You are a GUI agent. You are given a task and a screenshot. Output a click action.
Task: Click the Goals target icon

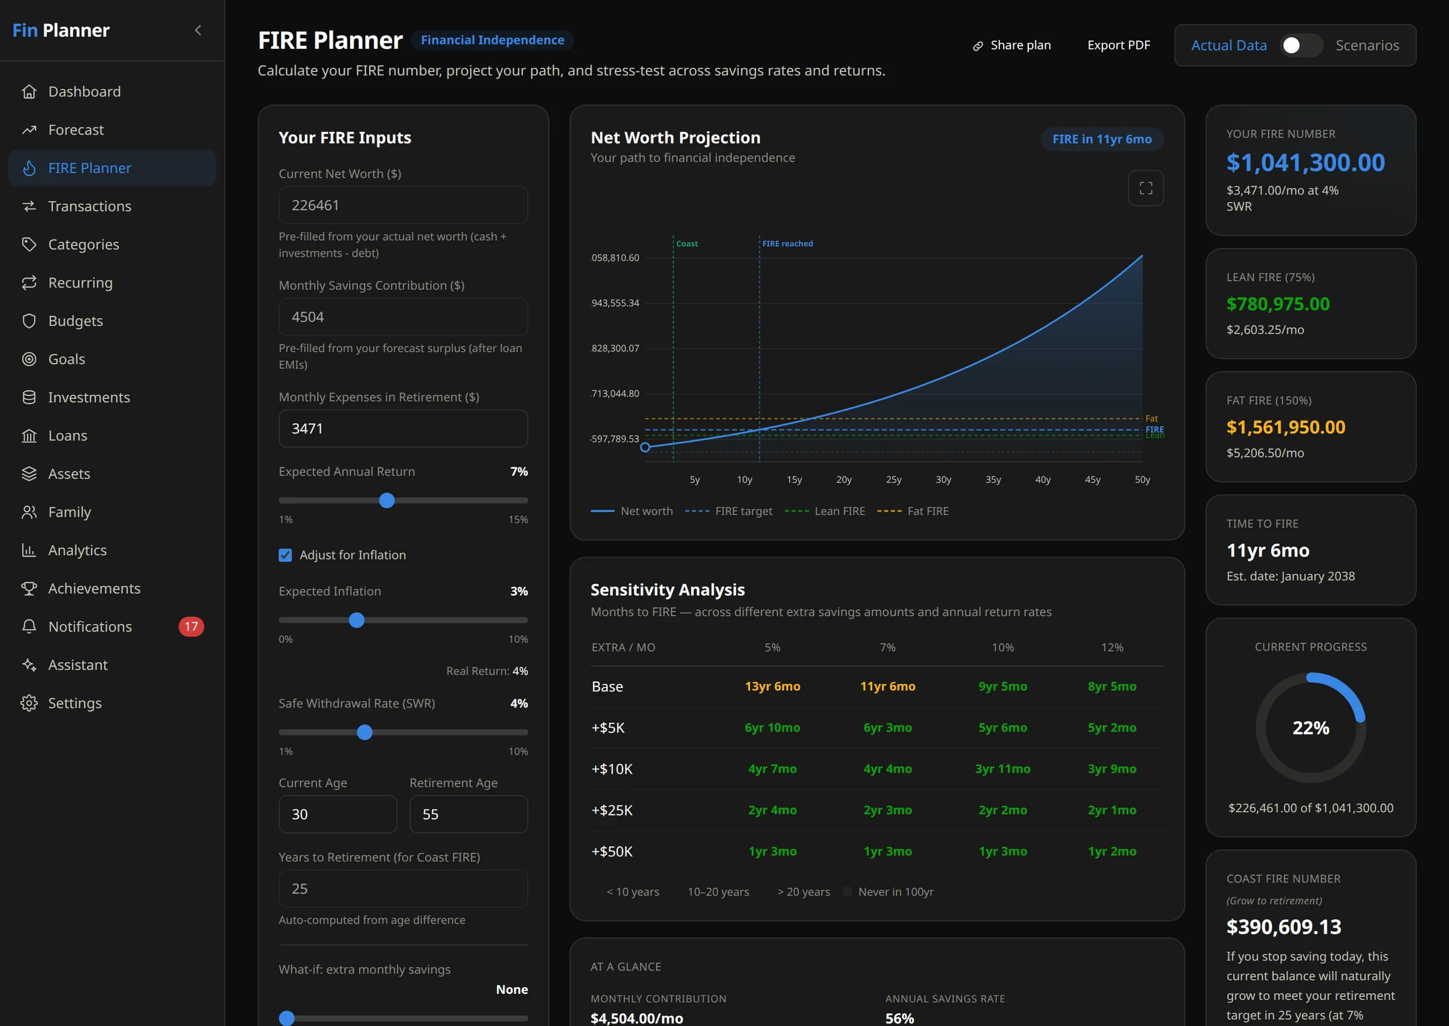pyautogui.click(x=29, y=359)
